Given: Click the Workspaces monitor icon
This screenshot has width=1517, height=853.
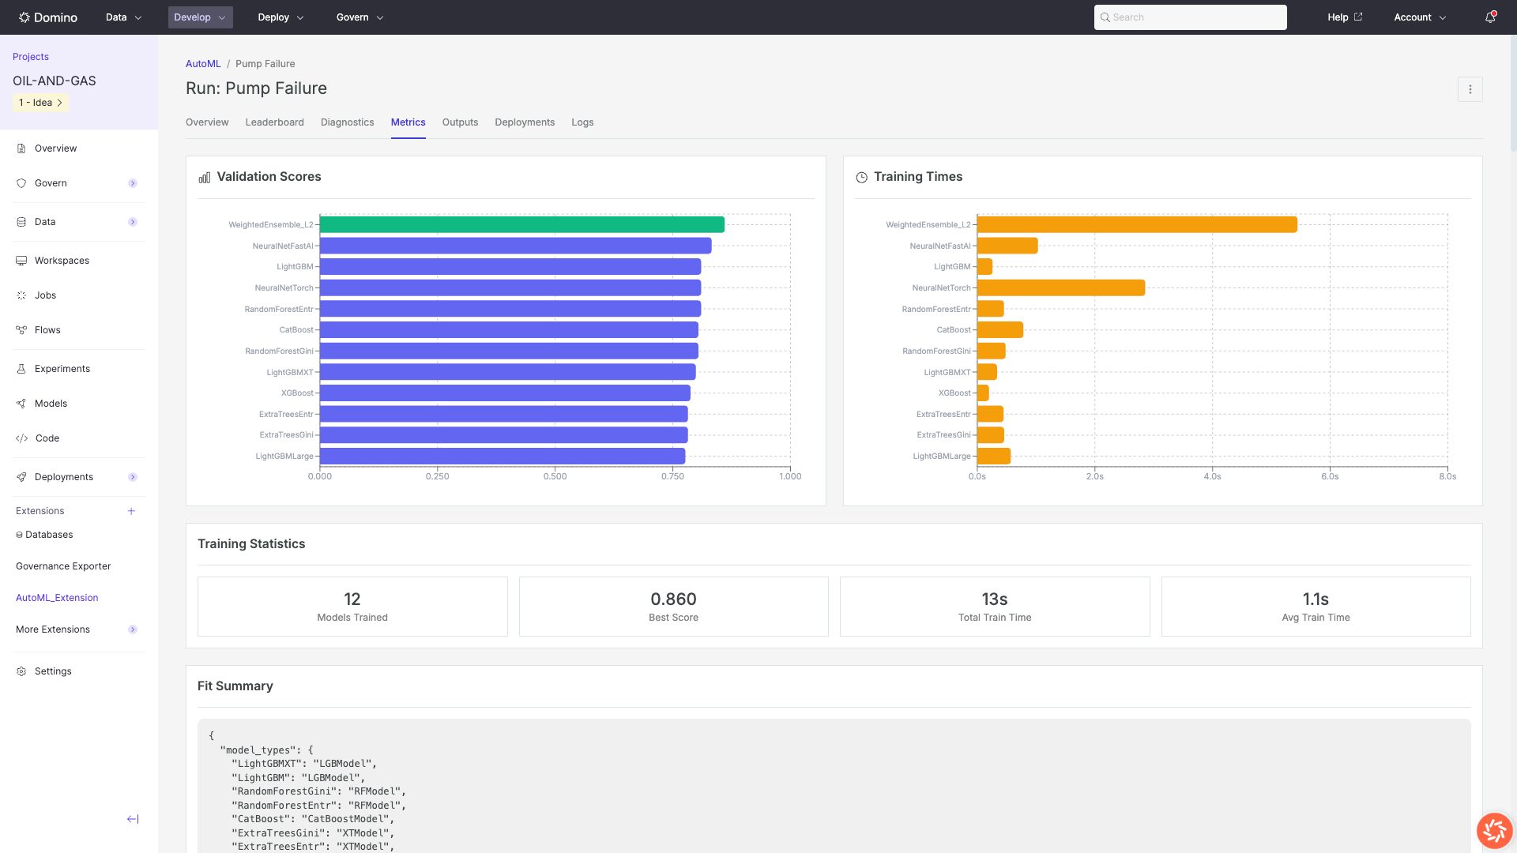Looking at the screenshot, I should [x=21, y=261].
